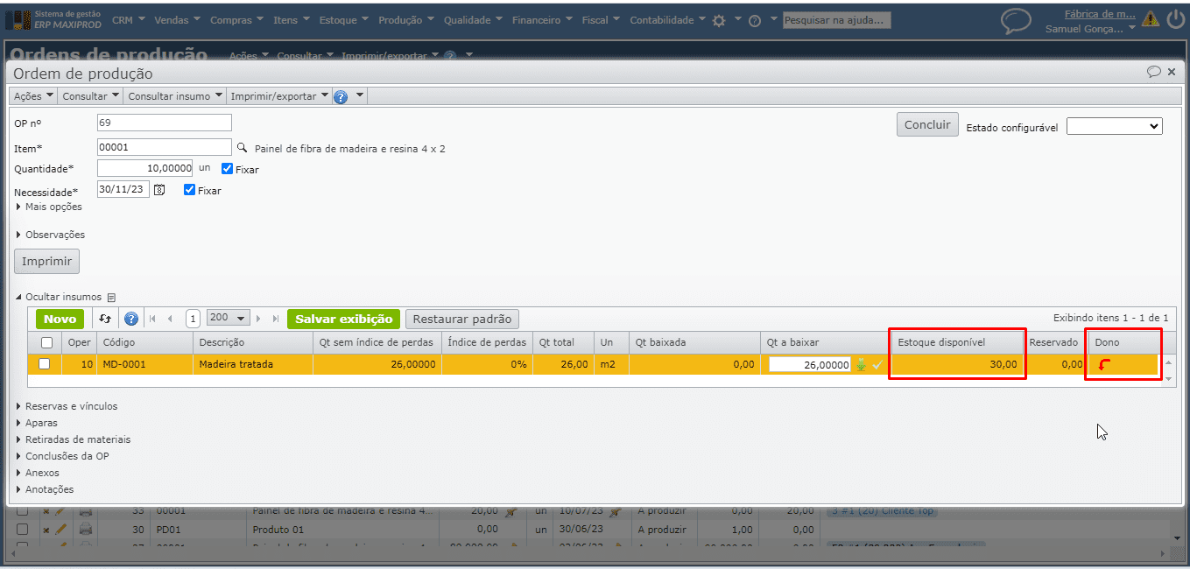Expand Conclusões da OP section
The width and height of the screenshot is (1190, 569).
pyautogui.click(x=62, y=456)
